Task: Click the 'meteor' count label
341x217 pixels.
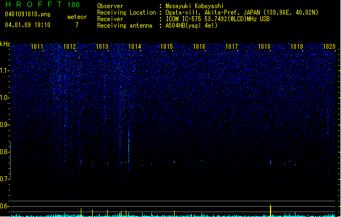Action: point(77,17)
